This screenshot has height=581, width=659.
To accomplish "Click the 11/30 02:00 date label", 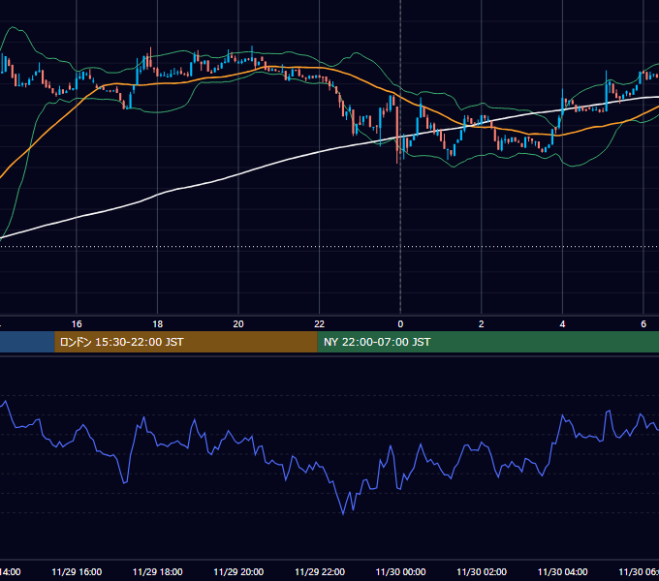I will (482, 571).
